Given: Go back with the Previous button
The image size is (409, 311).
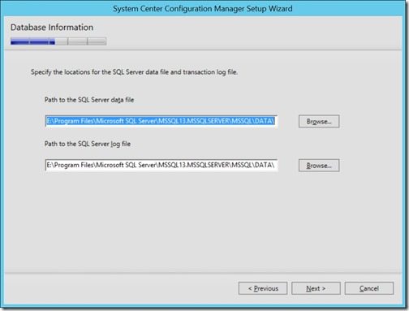Looking at the screenshot, I should pyautogui.click(x=263, y=288).
